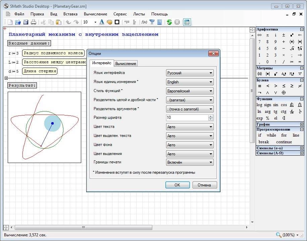Open argument separator dropdown (точка с запятой)
This screenshot has width=307, height=241.
[190, 109]
